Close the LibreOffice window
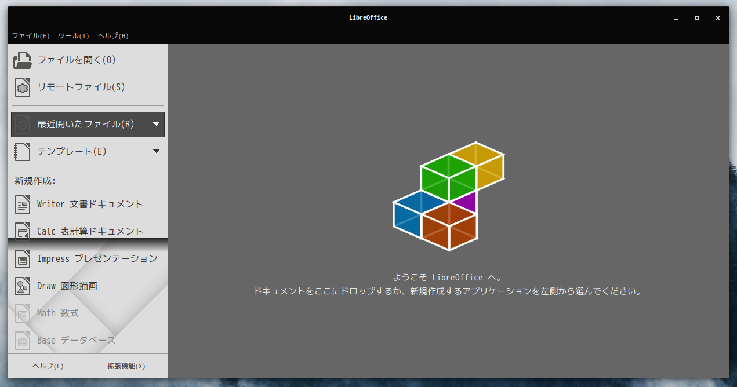The width and height of the screenshot is (737, 387). (718, 18)
